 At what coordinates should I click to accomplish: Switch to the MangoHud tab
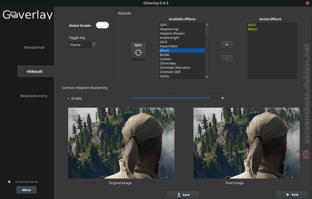pos(34,47)
